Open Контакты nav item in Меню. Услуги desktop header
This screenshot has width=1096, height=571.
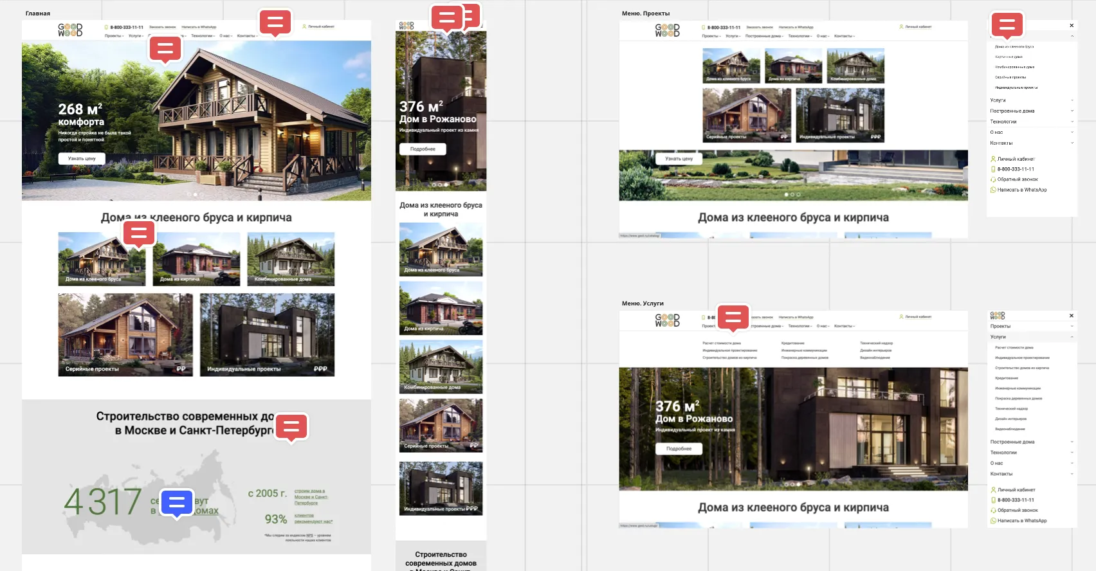pyautogui.click(x=845, y=326)
